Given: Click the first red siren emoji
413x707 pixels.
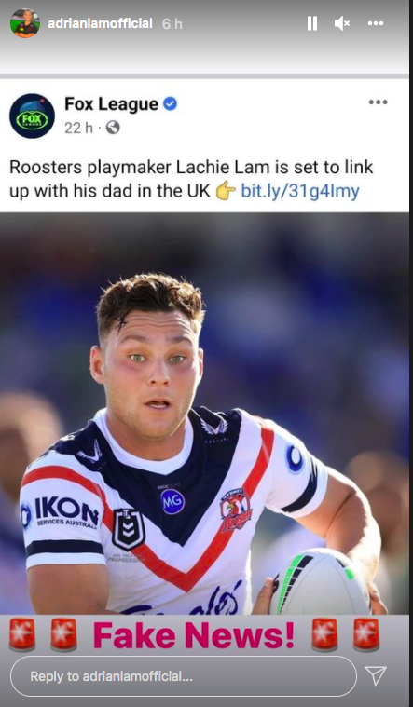Looking at the screenshot, I should pos(22,635).
